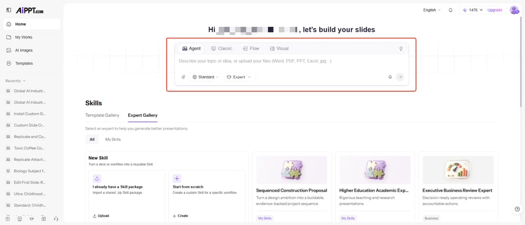Go to AI Images section

click(x=32, y=50)
